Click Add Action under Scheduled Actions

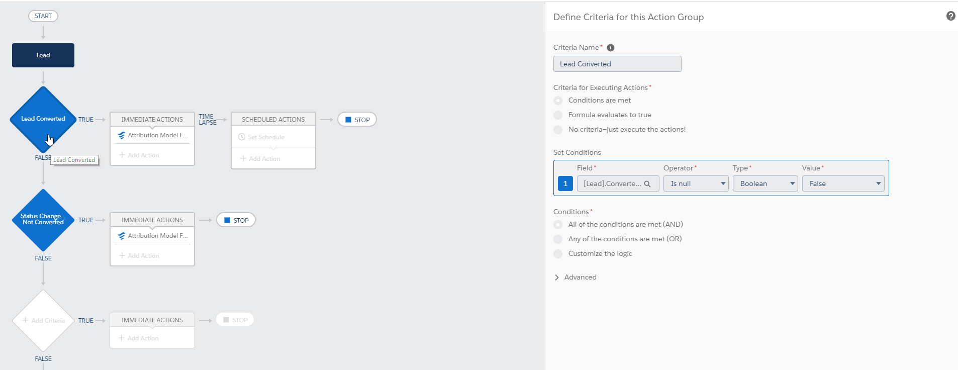(x=260, y=159)
